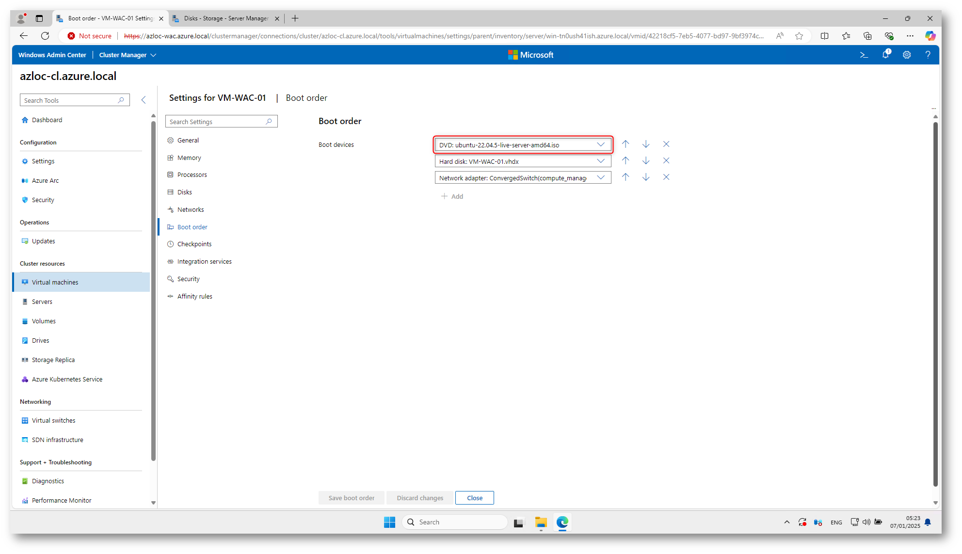Click the Search Settings input field

pyautogui.click(x=221, y=122)
